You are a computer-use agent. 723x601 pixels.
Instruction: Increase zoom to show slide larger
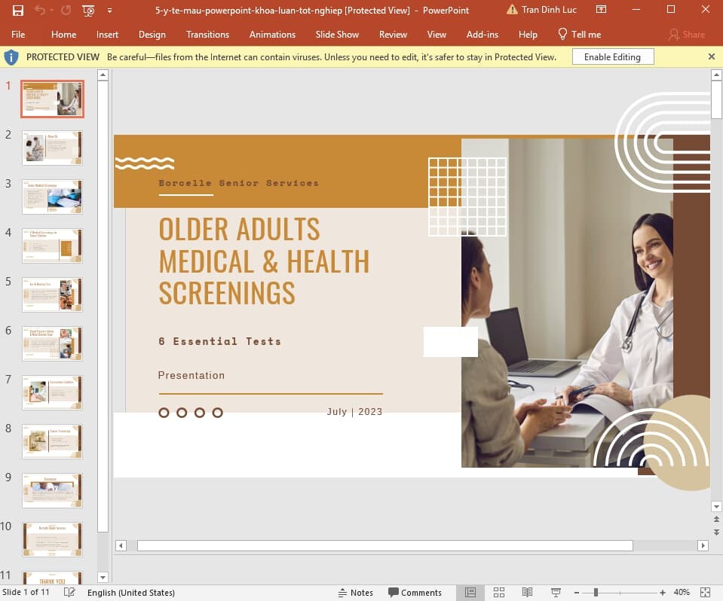[661, 592]
